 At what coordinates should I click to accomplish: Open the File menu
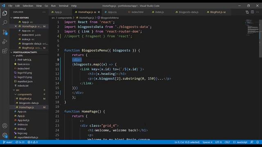pos(10,6)
